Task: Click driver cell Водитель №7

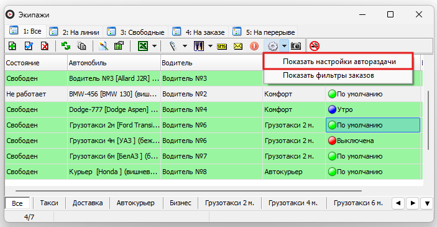Action: click(211, 157)
